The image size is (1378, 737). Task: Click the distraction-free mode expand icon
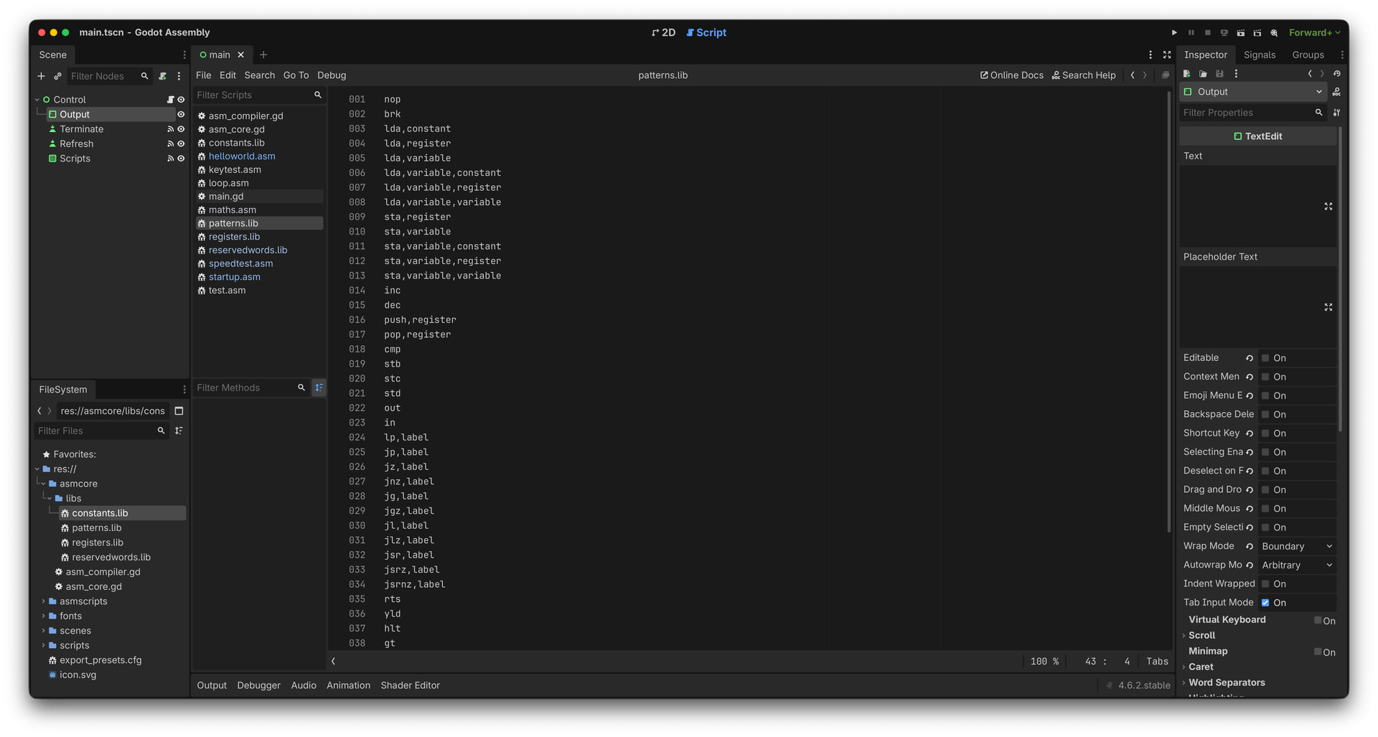[1167, 55]
